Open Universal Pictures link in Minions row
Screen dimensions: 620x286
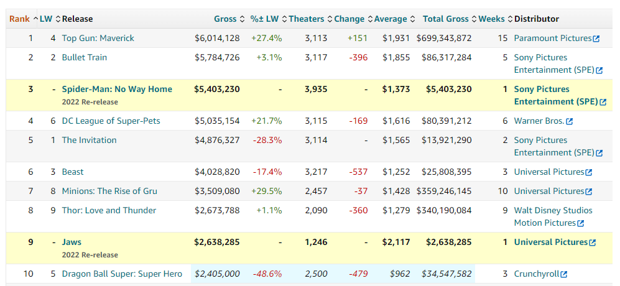click(x=549, y=191)
